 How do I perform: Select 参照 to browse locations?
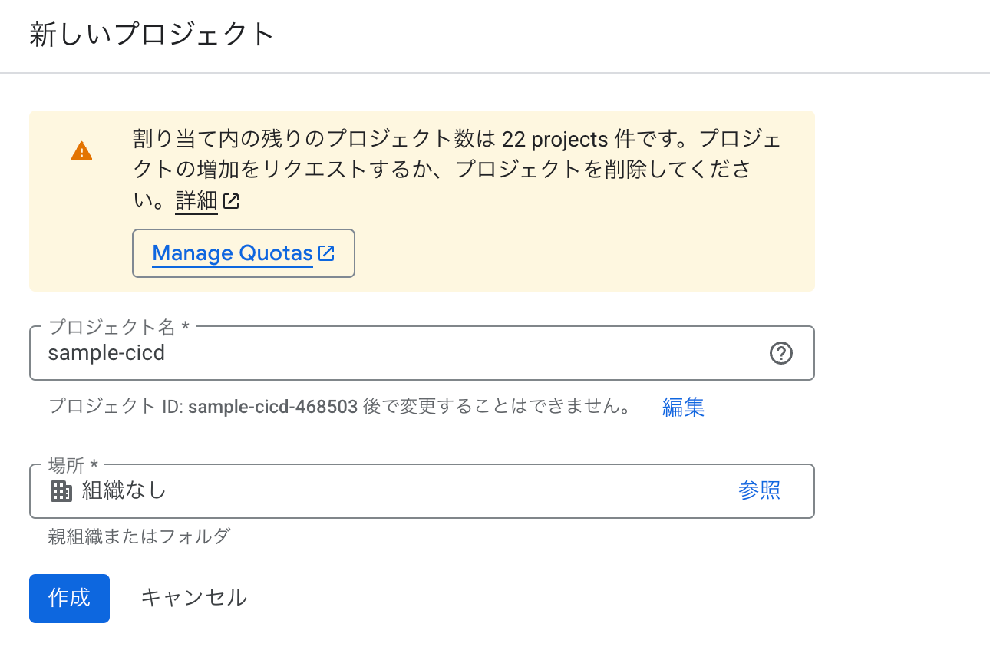coord(759,490)
